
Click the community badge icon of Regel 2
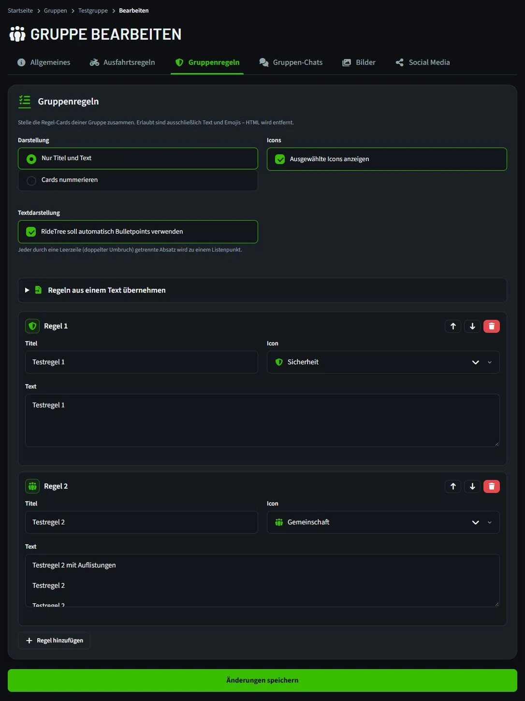click(x=32, y=486)
